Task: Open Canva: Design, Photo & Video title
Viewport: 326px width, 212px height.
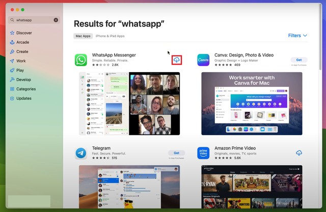Action: tap(244, 55)
